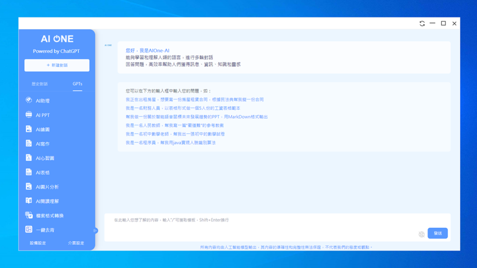This screenshot has width=477, height=268.
Task: Collapse the sidebar with the edge handle
Action: pos(95,230)
